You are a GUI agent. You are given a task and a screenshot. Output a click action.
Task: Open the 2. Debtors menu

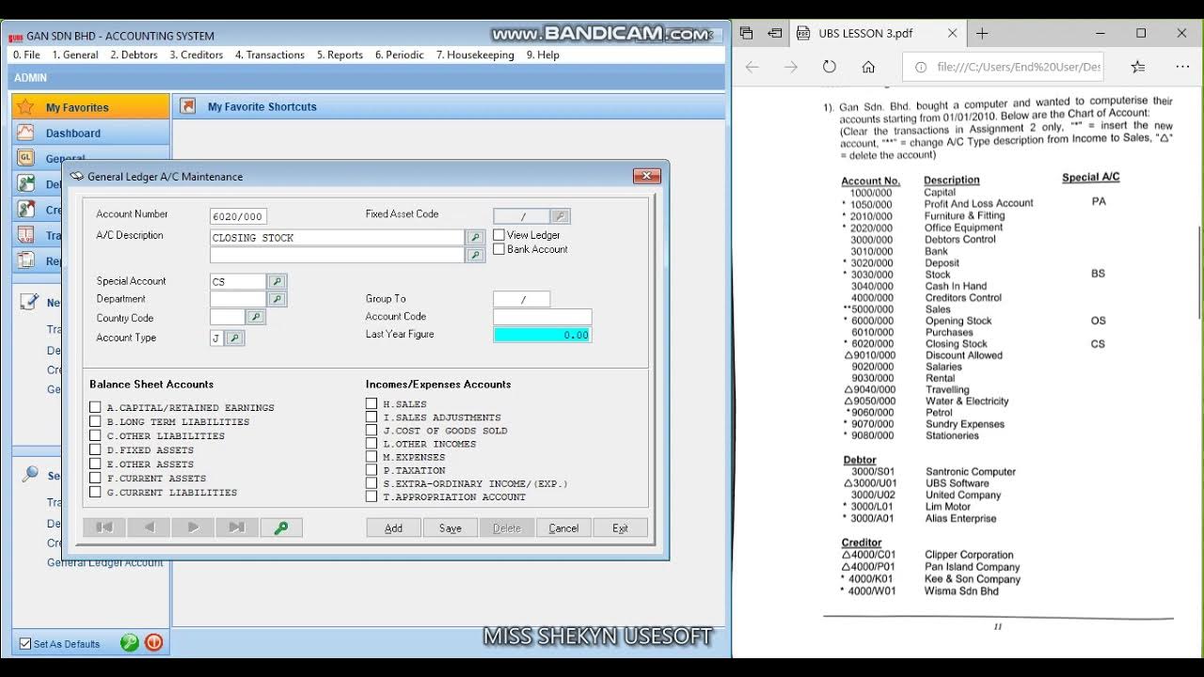tap(134, 55)
